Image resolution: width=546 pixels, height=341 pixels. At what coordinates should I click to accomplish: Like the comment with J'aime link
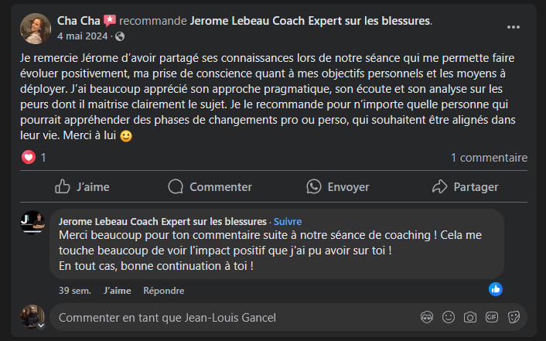coord(117,291)
